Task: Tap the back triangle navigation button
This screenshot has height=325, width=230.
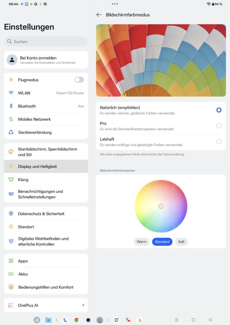Action: tap(210, 320)
